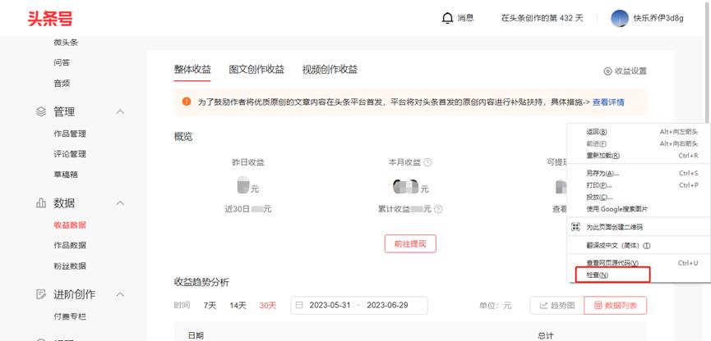Viewport: 711px width, 341px height.
Task: Select 重新加载 in the context menu
Action: [x=639, y=156]
